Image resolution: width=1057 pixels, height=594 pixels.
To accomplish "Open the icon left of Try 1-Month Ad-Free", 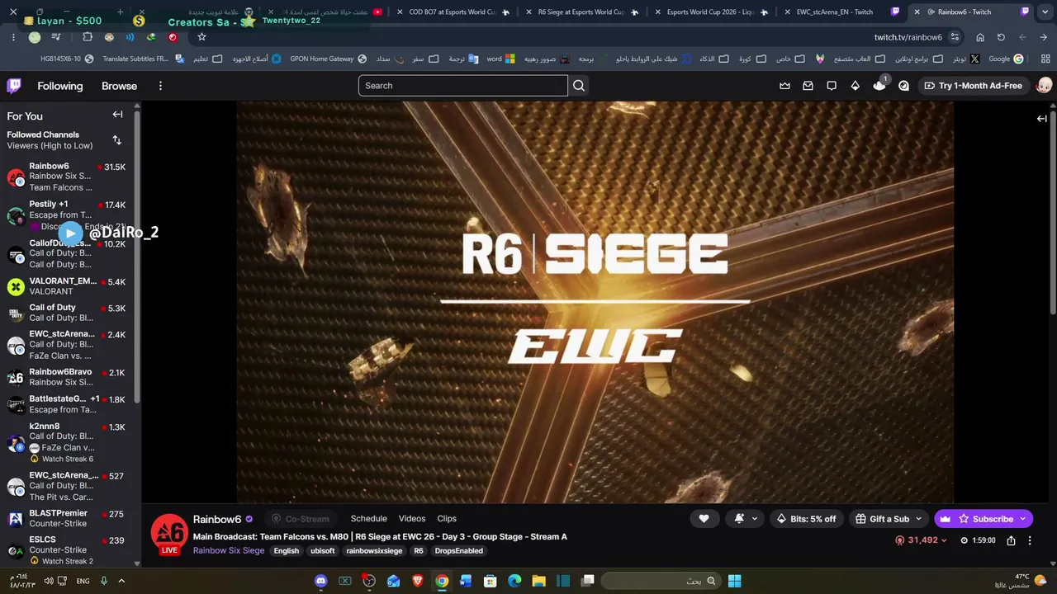I will point(903,86).
